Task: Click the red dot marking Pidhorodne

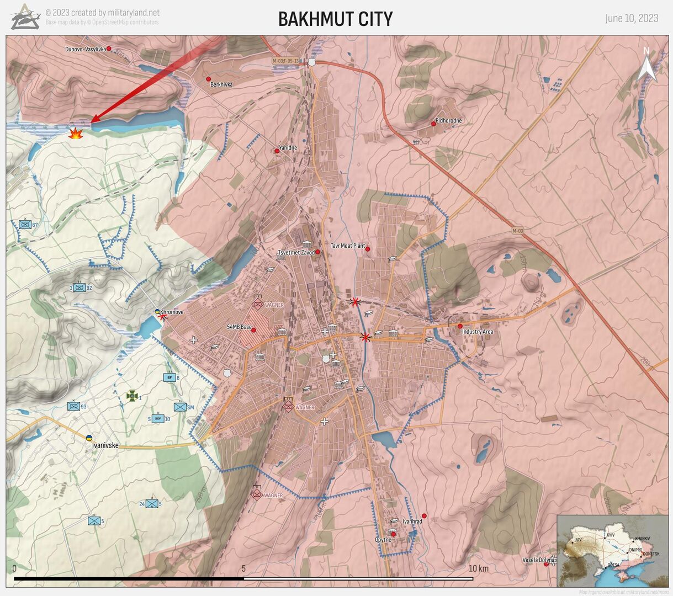Action: point(433,124)
